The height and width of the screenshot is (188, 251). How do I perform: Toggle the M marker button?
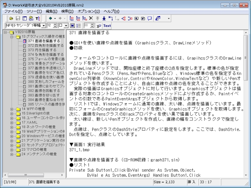[x=72, y=25]
